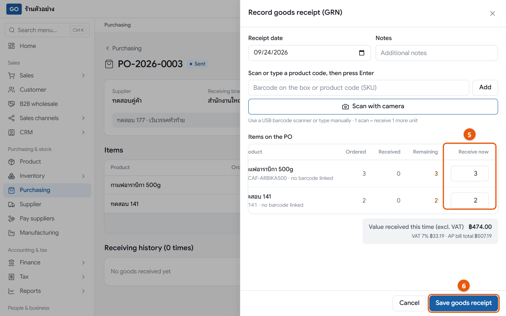506x316 pixels.
Task: Click the Manufacturing factory icon
Action: tap(11, 233)
